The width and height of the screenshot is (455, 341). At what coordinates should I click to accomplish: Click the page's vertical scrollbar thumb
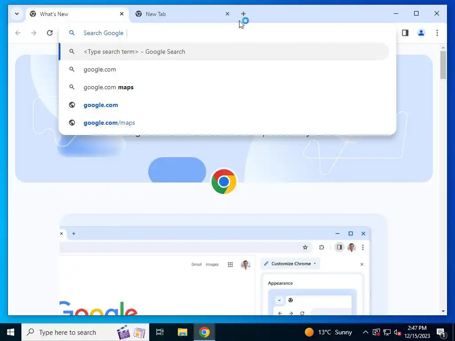tap(443, 65)
